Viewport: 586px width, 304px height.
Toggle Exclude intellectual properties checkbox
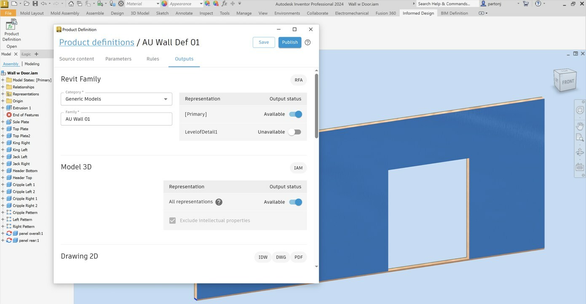point(172,221)
